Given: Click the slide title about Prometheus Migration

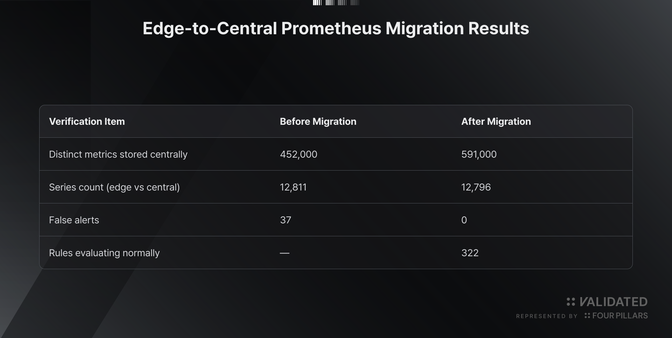Looking at the screenshot, I should tap(336, 28).
